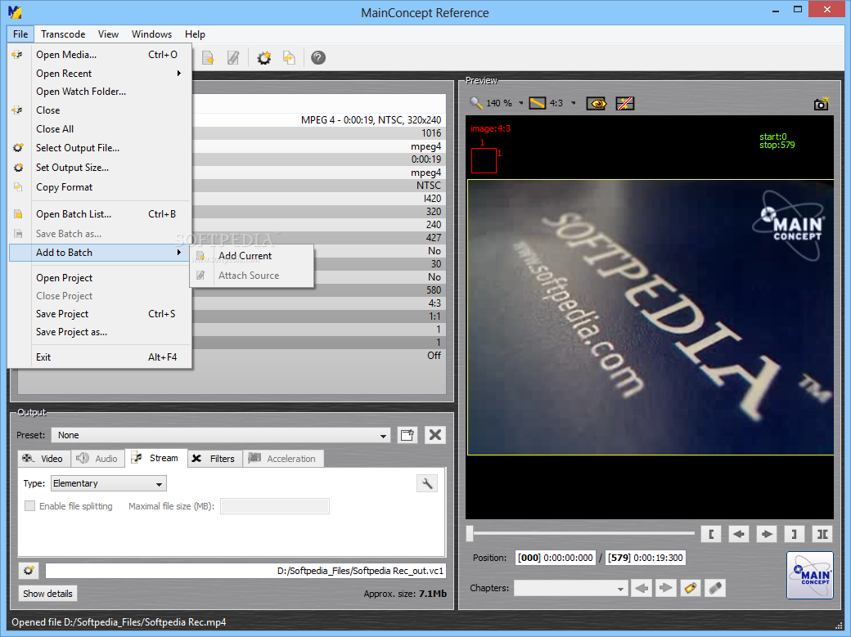Choose Open Project menu entry
Viewport: 851px width, 637px height.
(100, 278)
